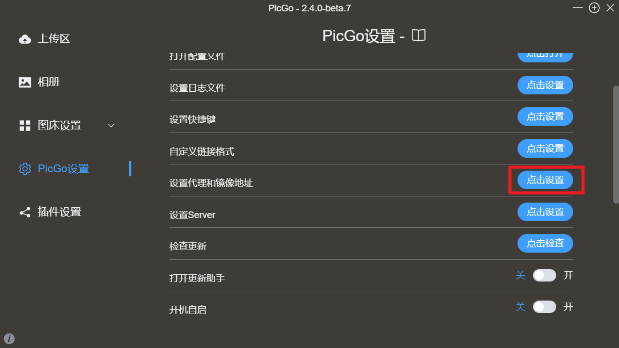This screenshot has height=348, width=619.
Task: Click the upload cloud icon
Action: pyautogui.click(x=25, y=39)
